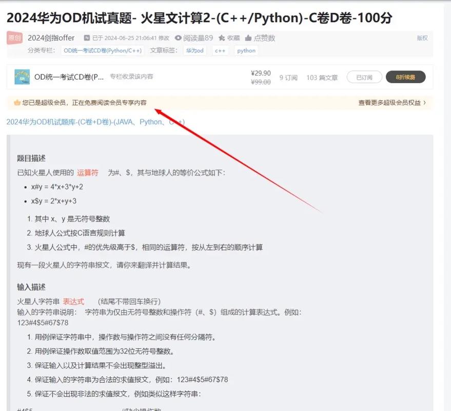Click the edit time icon
This screenshot has height=411, width=451.
click(x=87, y=38)
